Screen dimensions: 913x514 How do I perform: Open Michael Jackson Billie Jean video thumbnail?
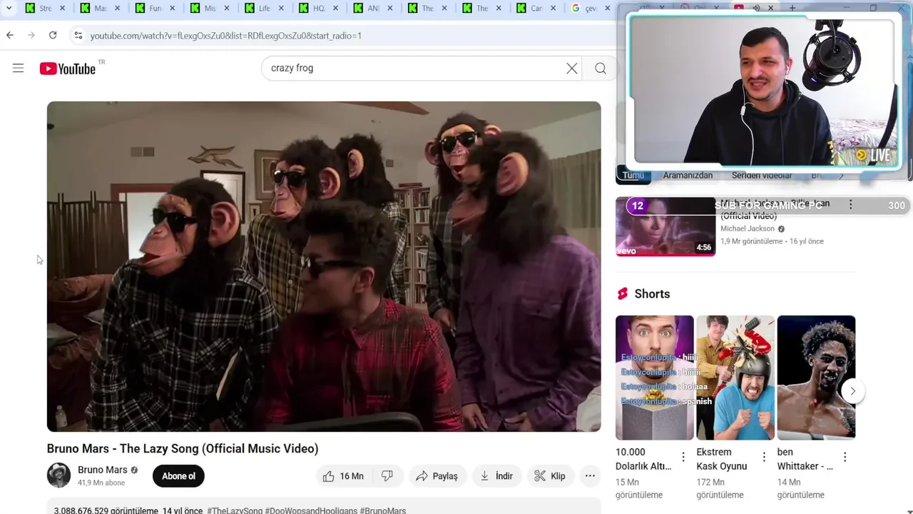pyautogui.click(x=665, y=226)
